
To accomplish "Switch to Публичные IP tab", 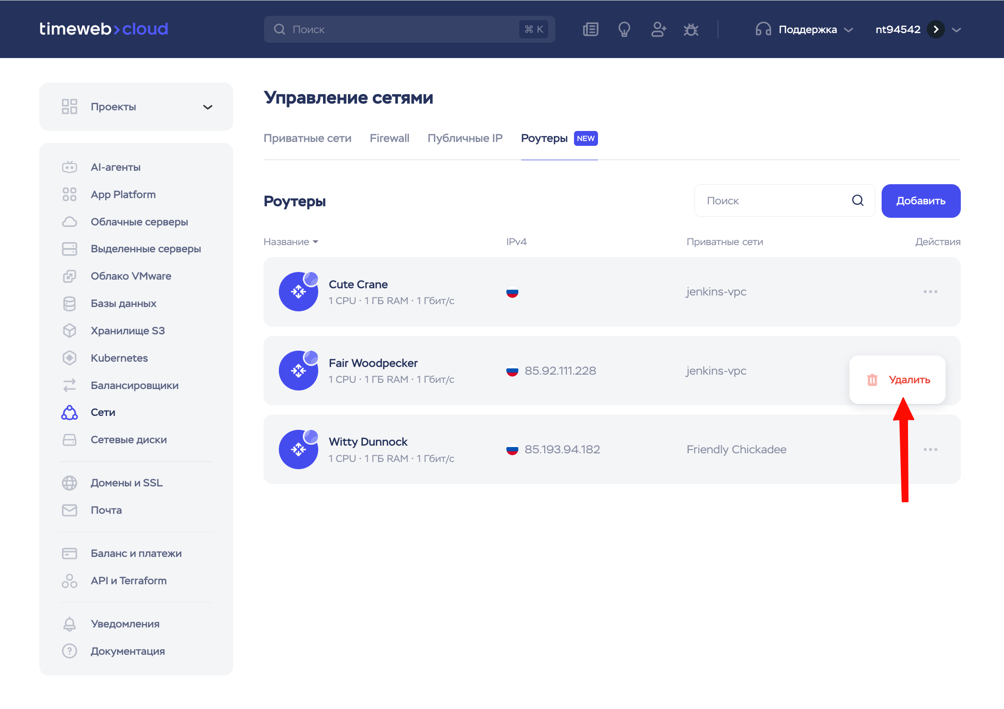I will [x=465, y=138].
